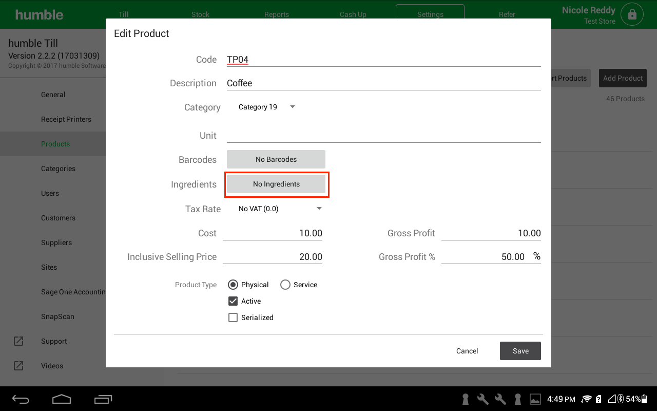This screenshot has width=657, height=411.
Task: Open Sage One Accounting in sidebar
Action: pyautogui.click(x=53, y=292)
